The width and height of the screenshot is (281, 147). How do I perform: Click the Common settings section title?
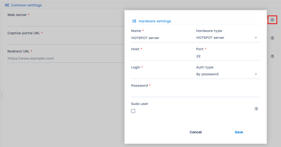pos(26,5)
